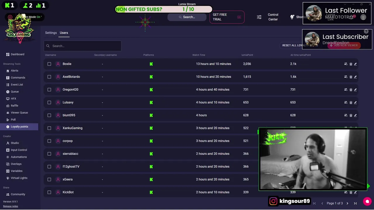Click the Kick platform icon for corpop
The image size is (374, 210).
coord(151,141)
